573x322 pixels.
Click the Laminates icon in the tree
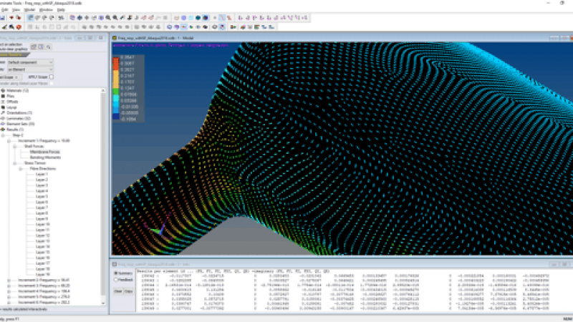(x=3, y=119)
